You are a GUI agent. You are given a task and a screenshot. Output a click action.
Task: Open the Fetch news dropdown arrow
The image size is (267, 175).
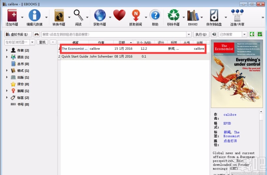(x=146, y=17)
